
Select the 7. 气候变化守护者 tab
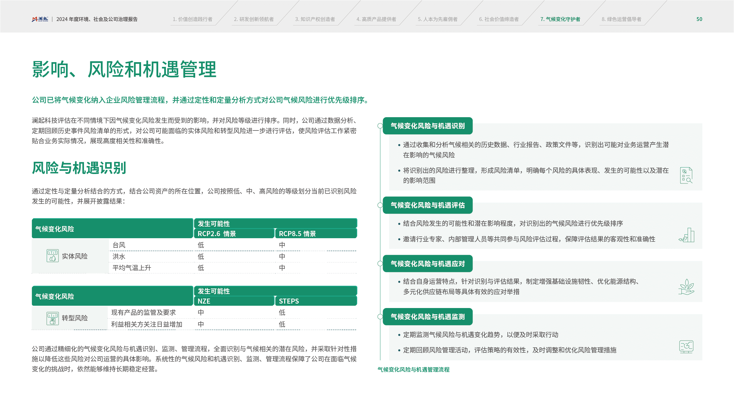tap(560, 19)
